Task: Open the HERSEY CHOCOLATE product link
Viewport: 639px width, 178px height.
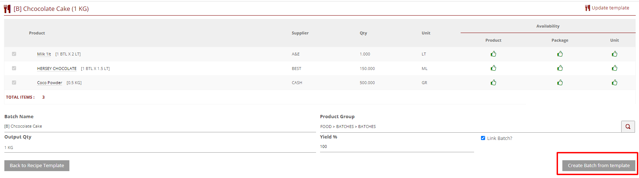Action: (x=57, y=69)
